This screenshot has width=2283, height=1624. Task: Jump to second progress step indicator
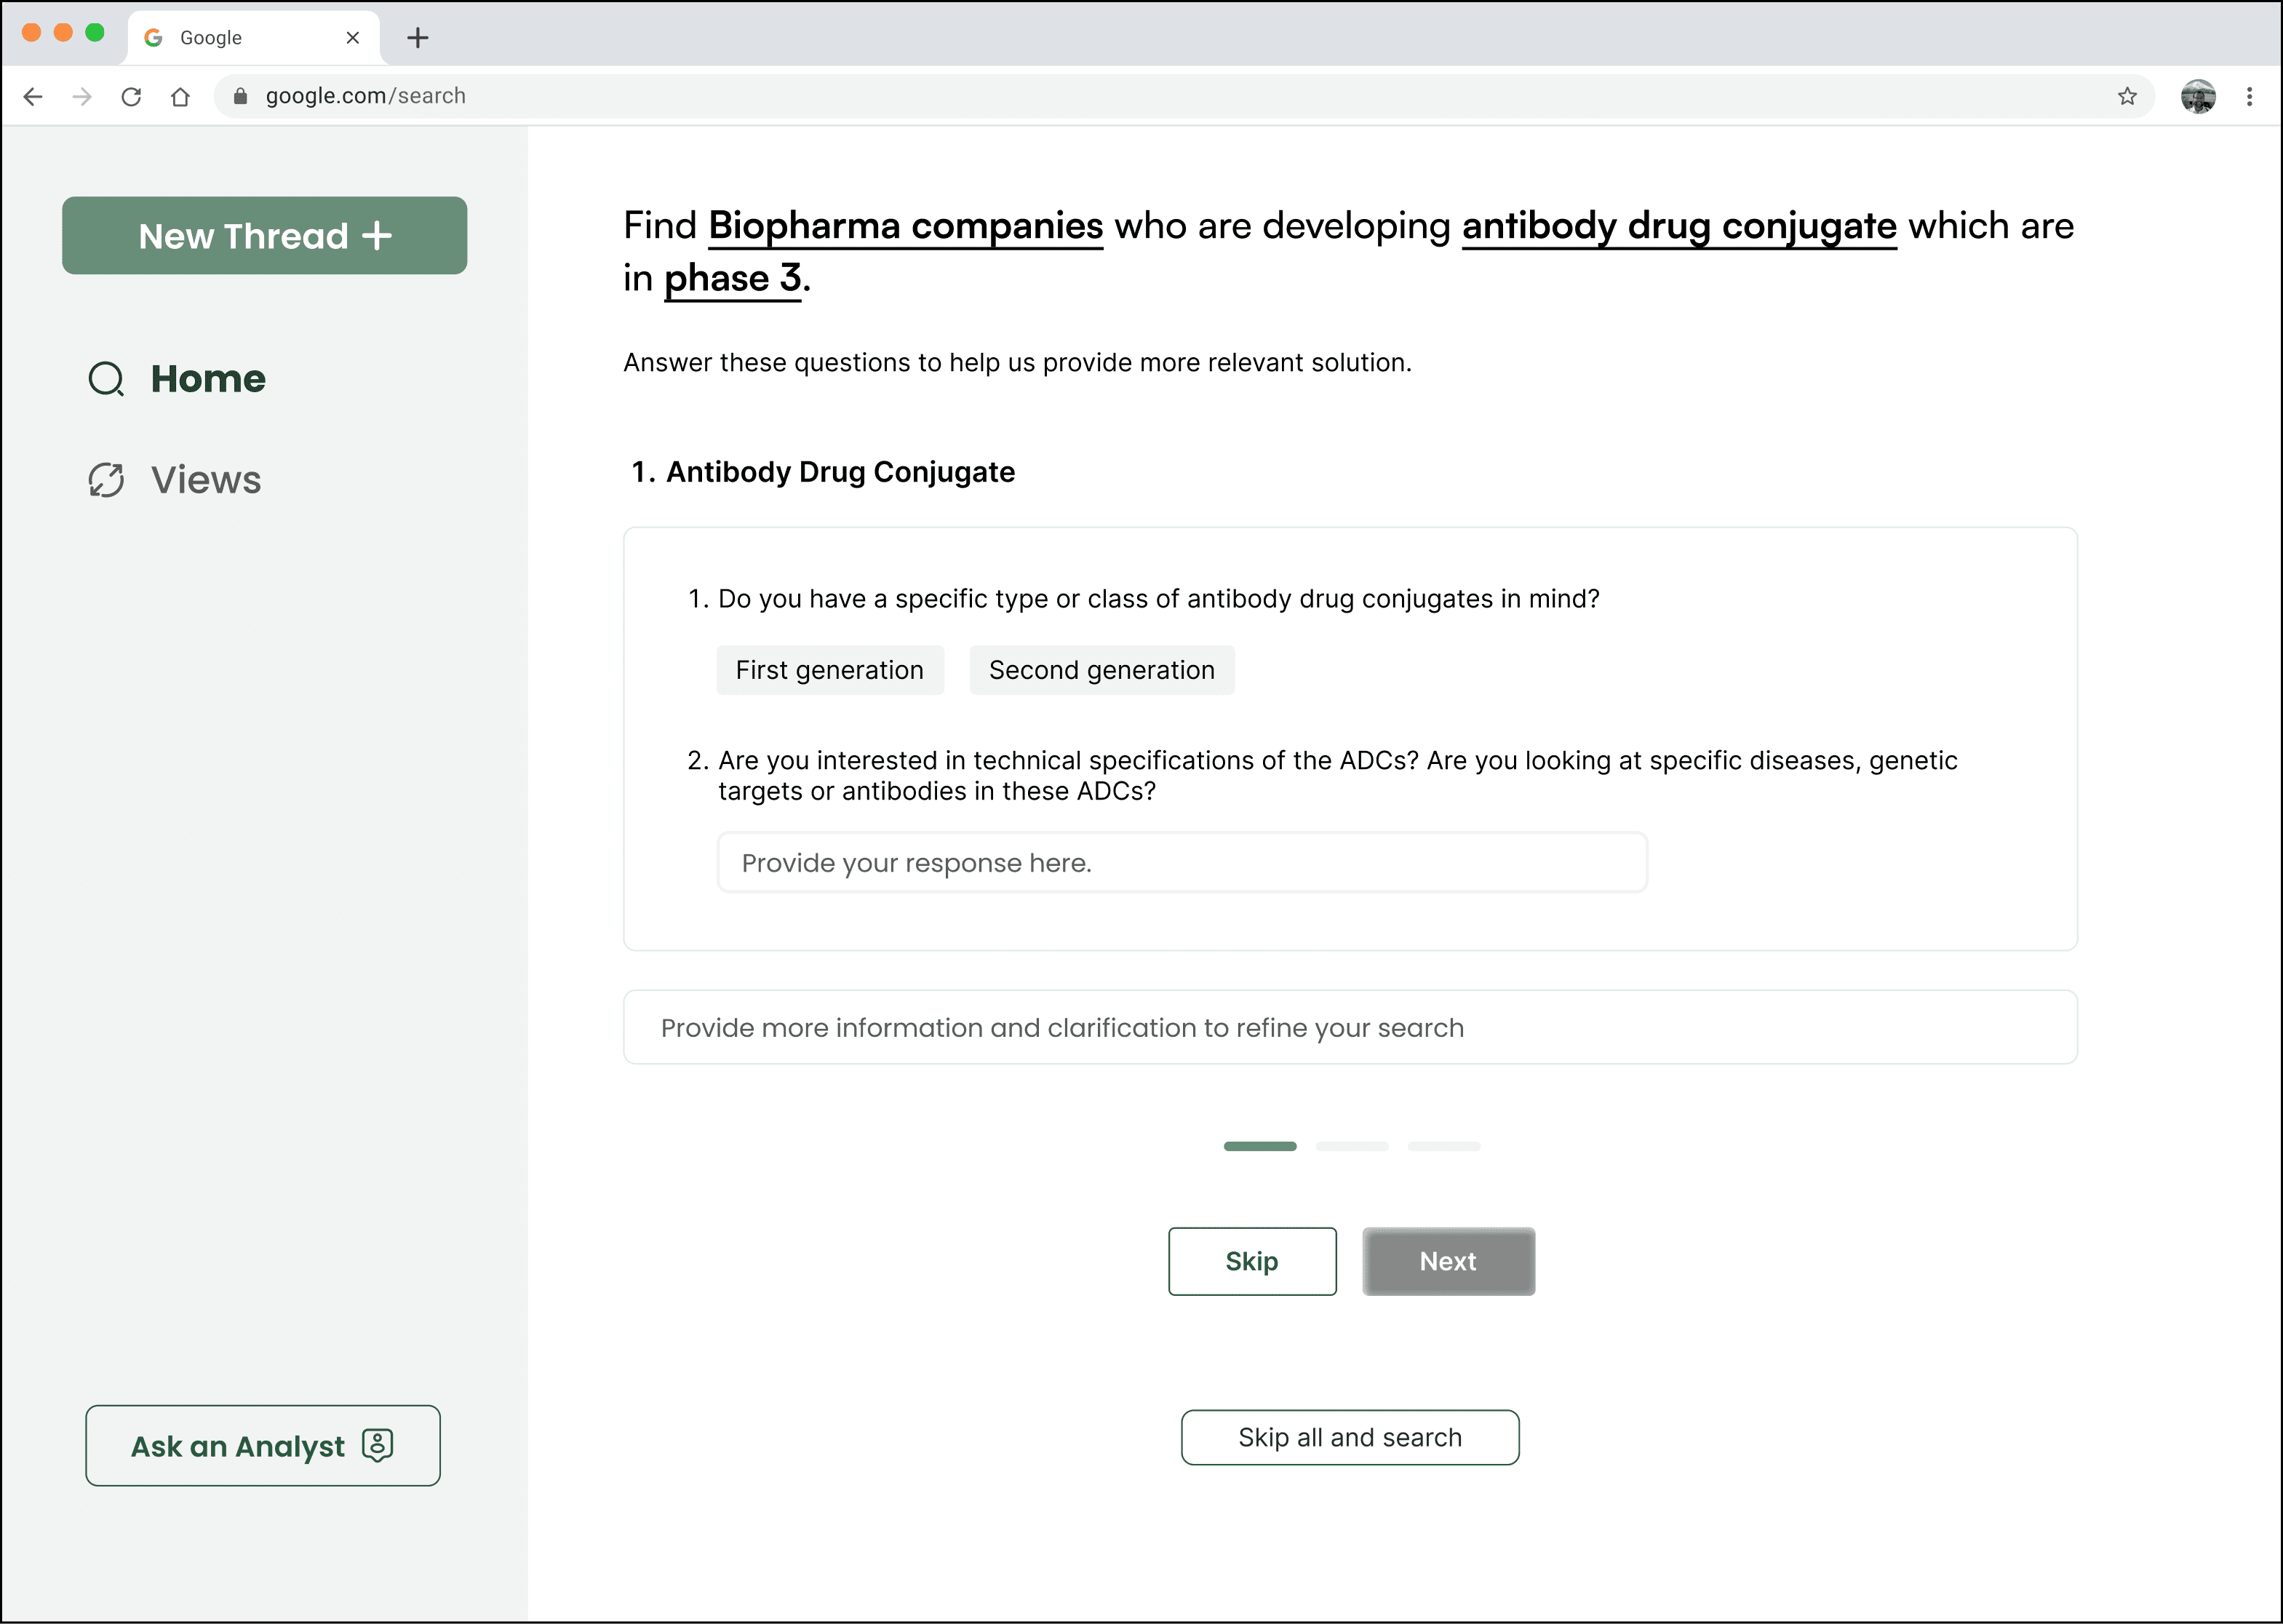coord(1351,1146)
